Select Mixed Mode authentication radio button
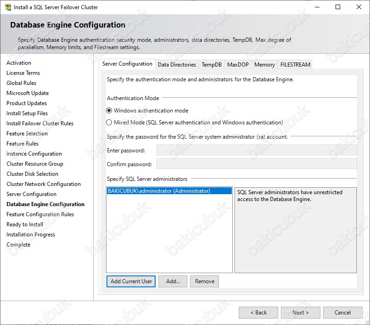The width and height of the screenshot is (370, 325). [109, 123]
